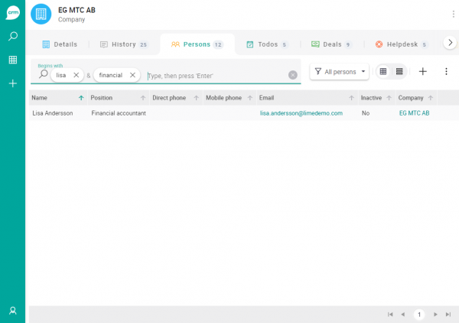Remove the 'financial' search filter chip
Viewport: 459px width, 323px height.
132,75
